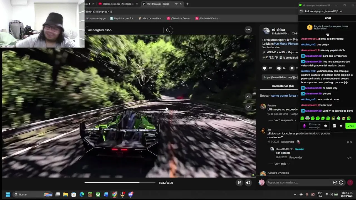Click suggested search 'como poner forza'
The width and height of the screenshot is (356, 200).
(x=284, y=96)
